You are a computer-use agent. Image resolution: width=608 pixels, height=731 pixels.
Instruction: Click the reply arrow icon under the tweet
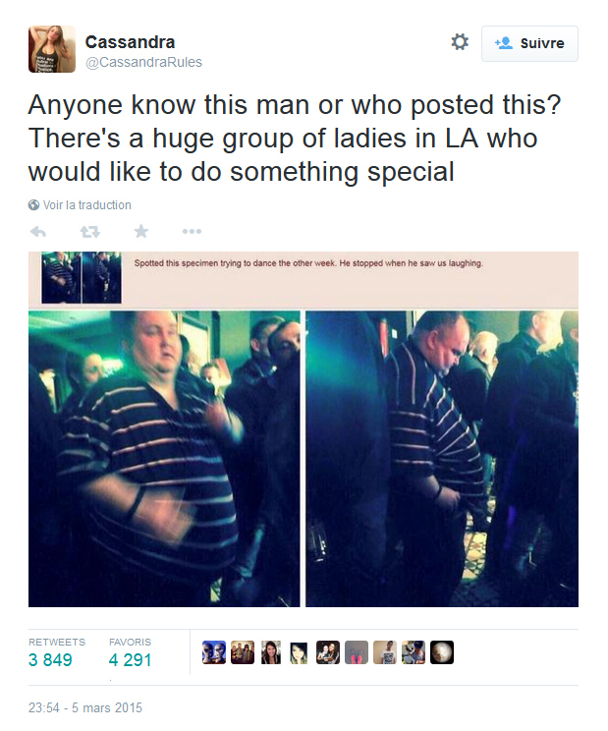tap(38, 232)
